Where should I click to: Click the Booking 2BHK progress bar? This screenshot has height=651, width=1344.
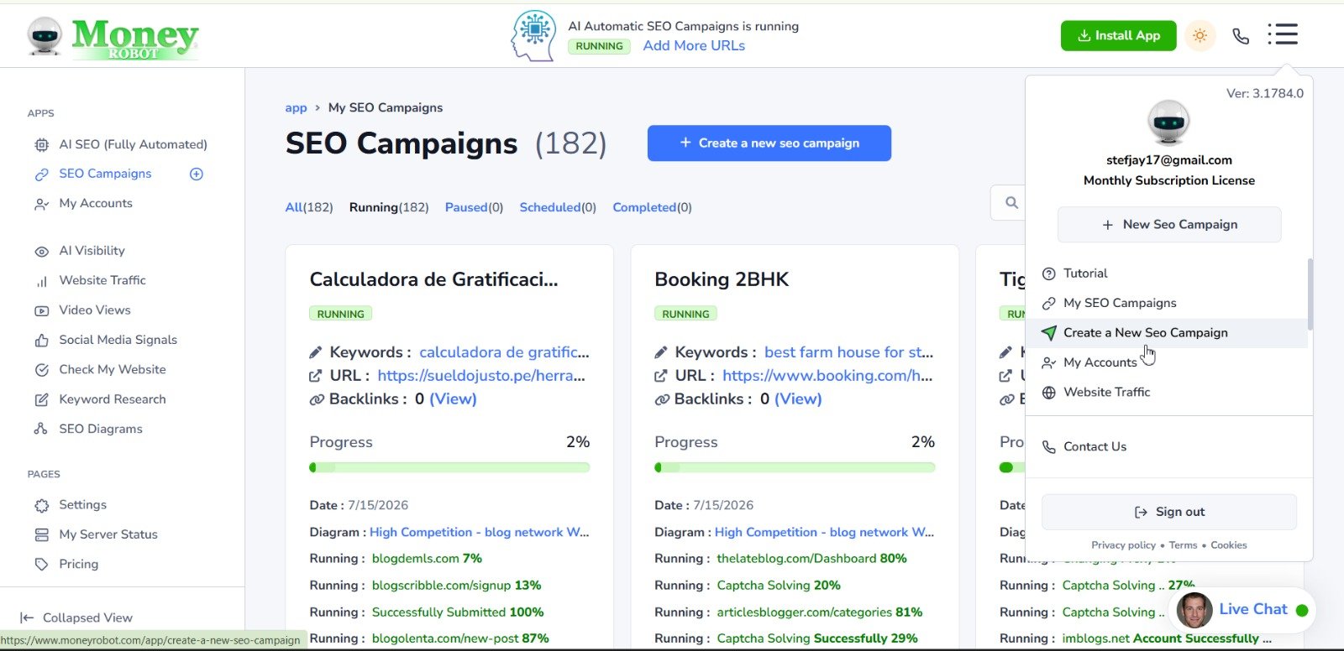pyautogui.click(x=795, y=467)
